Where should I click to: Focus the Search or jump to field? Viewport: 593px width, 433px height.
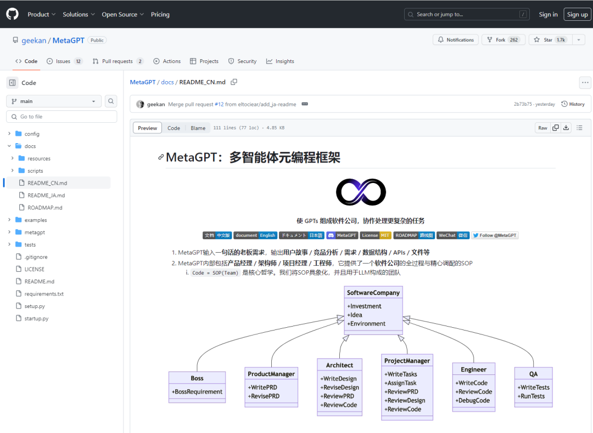[467, 14]
